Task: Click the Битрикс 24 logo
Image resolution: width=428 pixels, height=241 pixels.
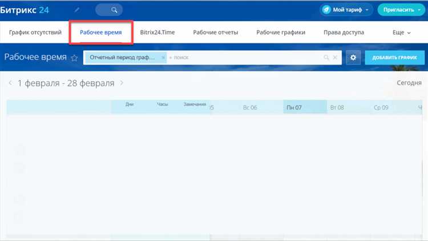Action: coord(25,10)
